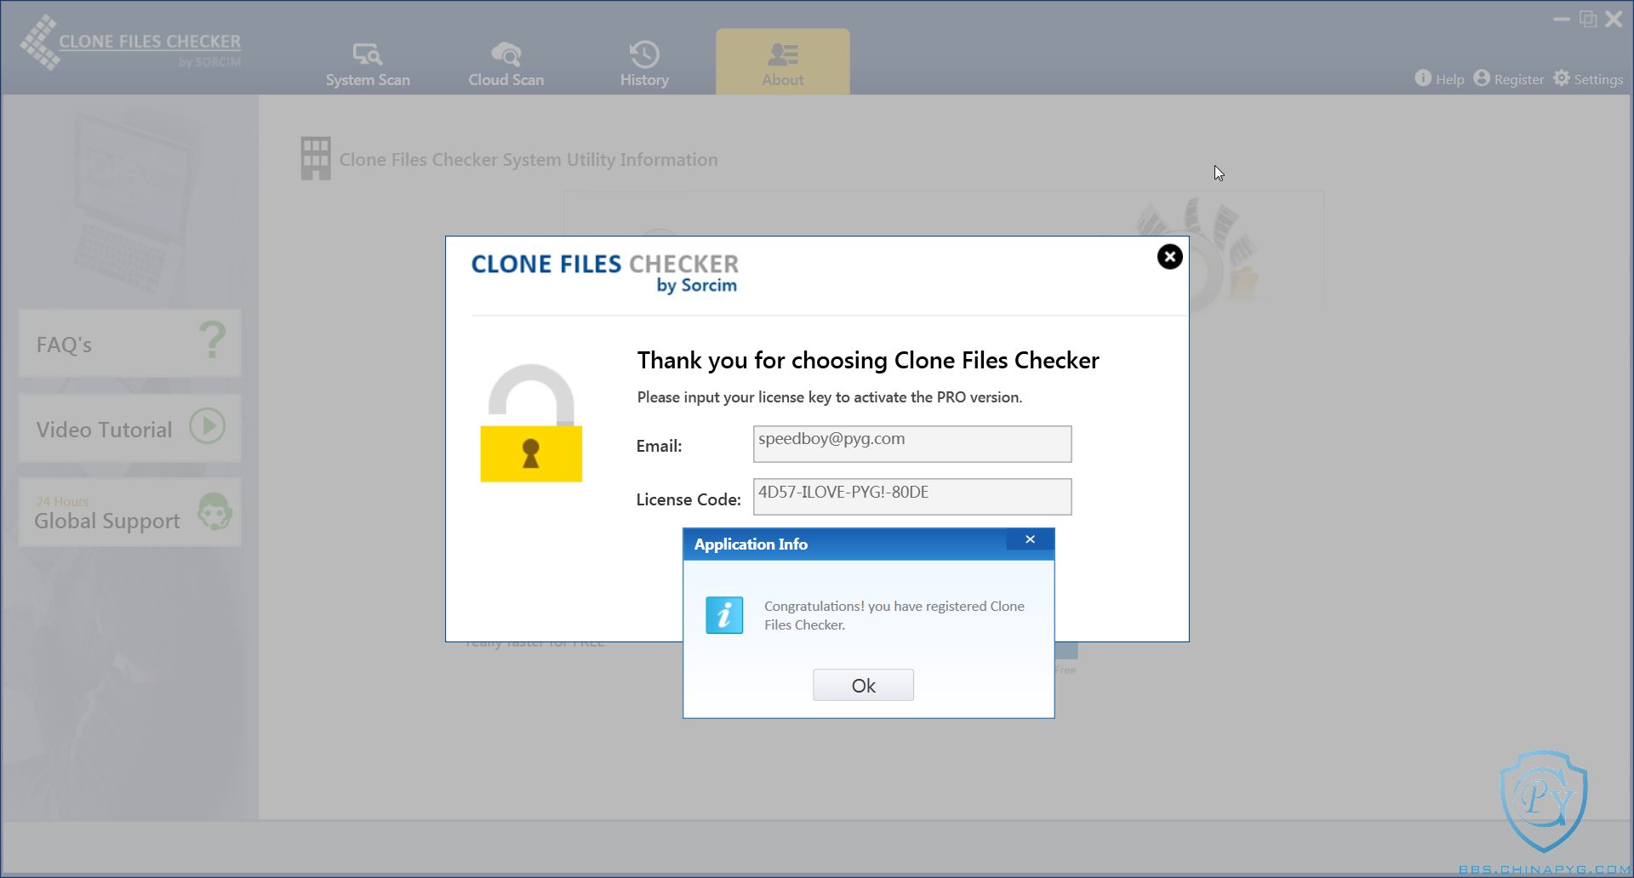
Task: Click 'Thank you for choosing Clone Files Checker' heading
Action: [868, 360]
